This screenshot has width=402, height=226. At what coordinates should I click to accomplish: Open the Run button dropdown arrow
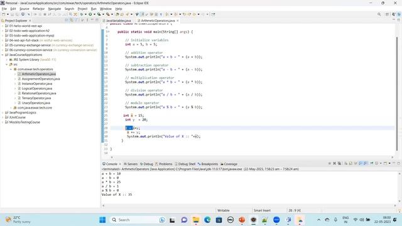click(x=94, y=14)
